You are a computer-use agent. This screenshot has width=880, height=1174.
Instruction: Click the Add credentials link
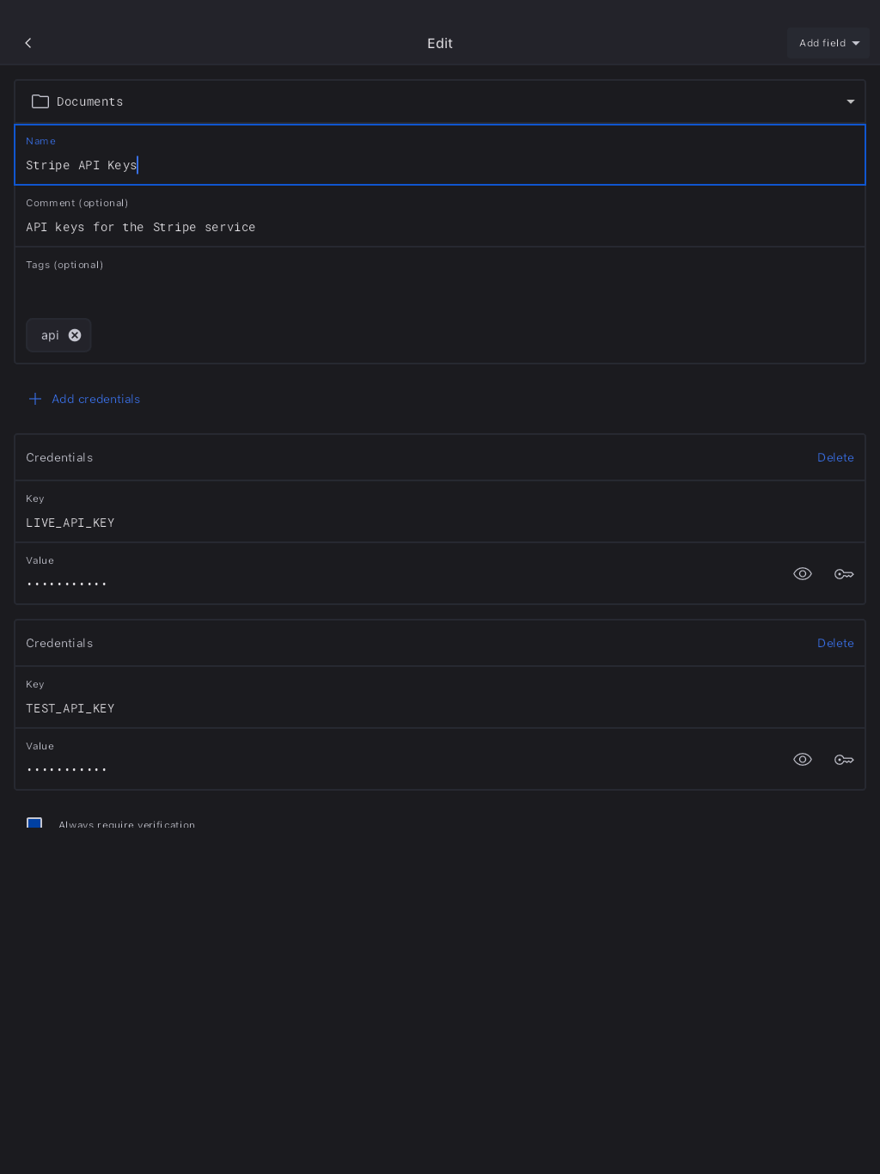[95, 399]
